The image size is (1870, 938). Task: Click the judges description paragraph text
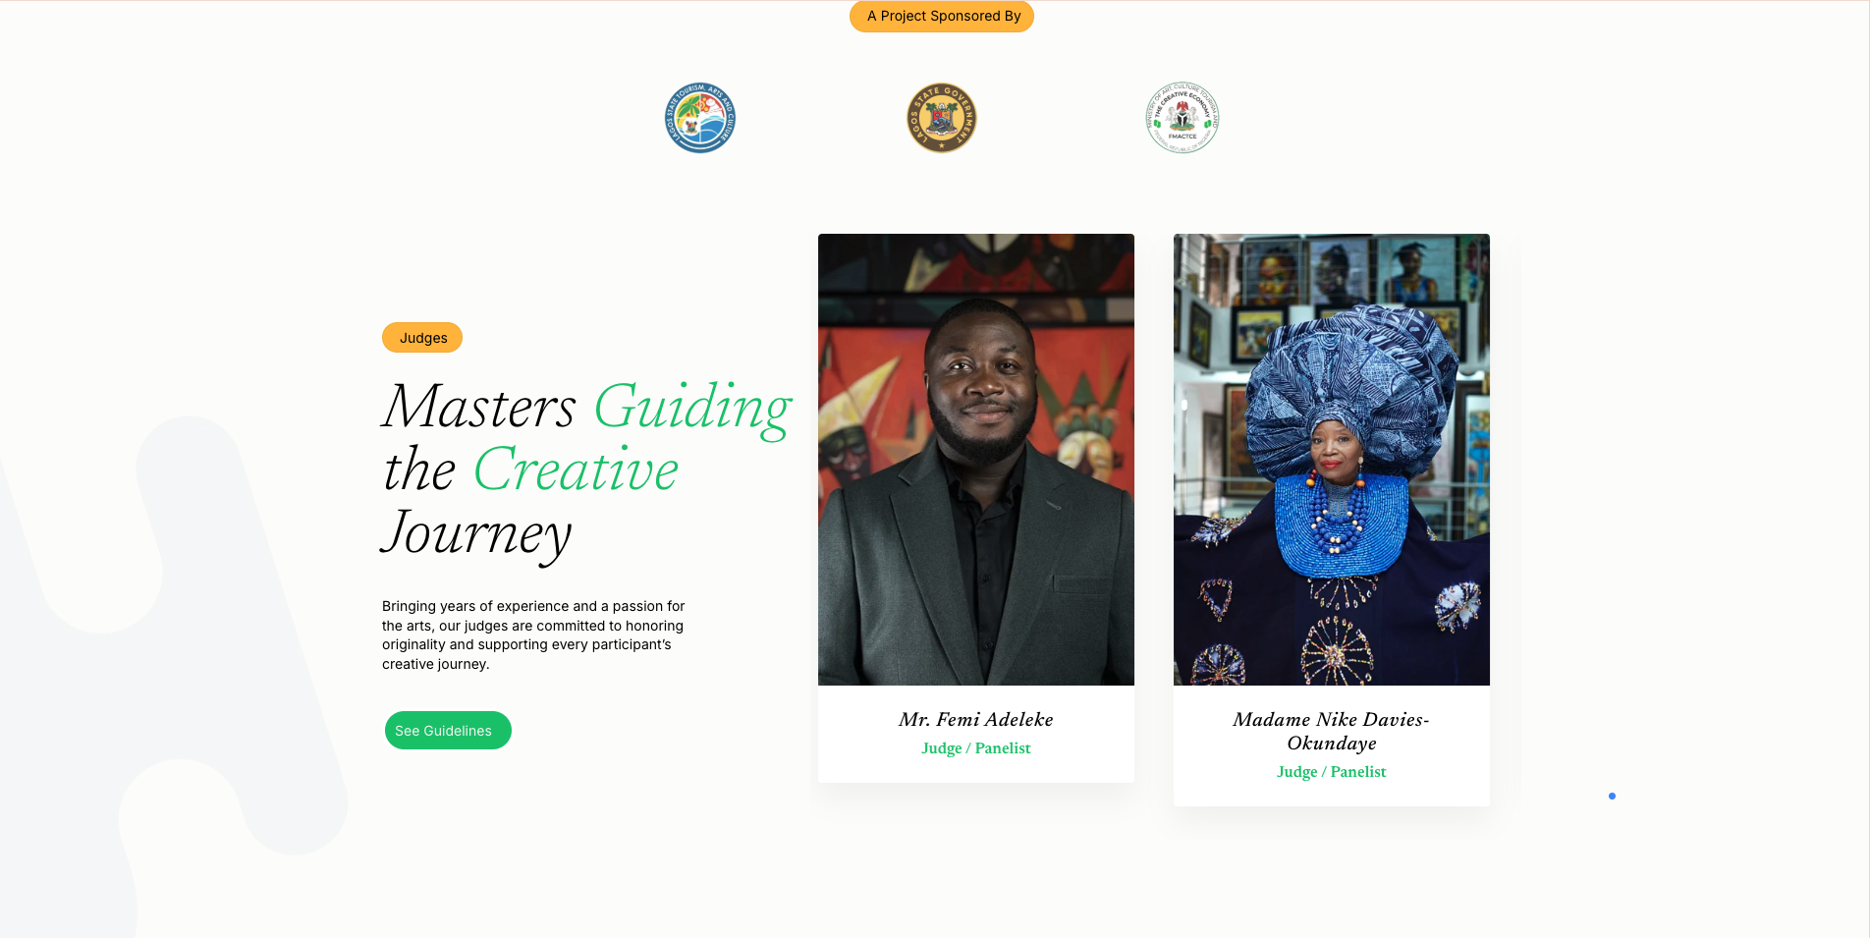pyautogui.click(x=533, y=635)
